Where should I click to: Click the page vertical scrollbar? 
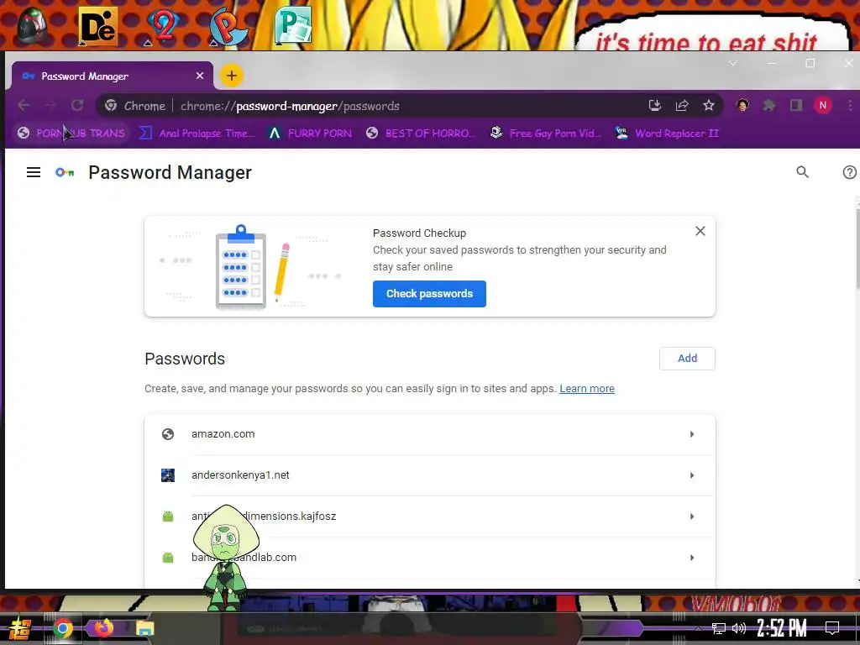point(857,249)
